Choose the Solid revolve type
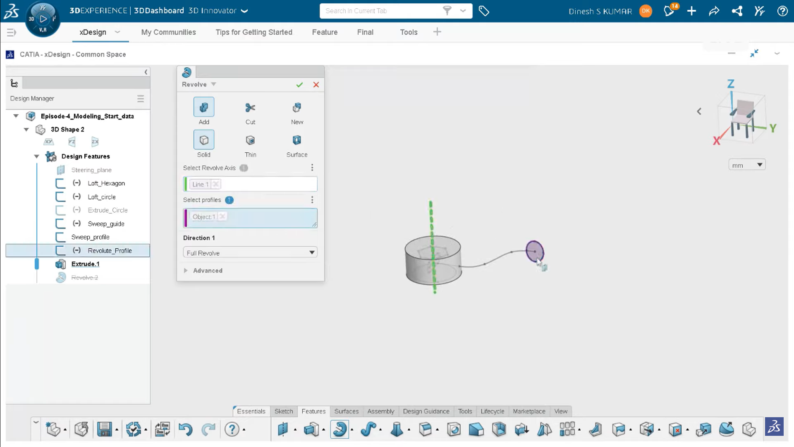This screenshot has height=447, width=794. click(204, 140)
